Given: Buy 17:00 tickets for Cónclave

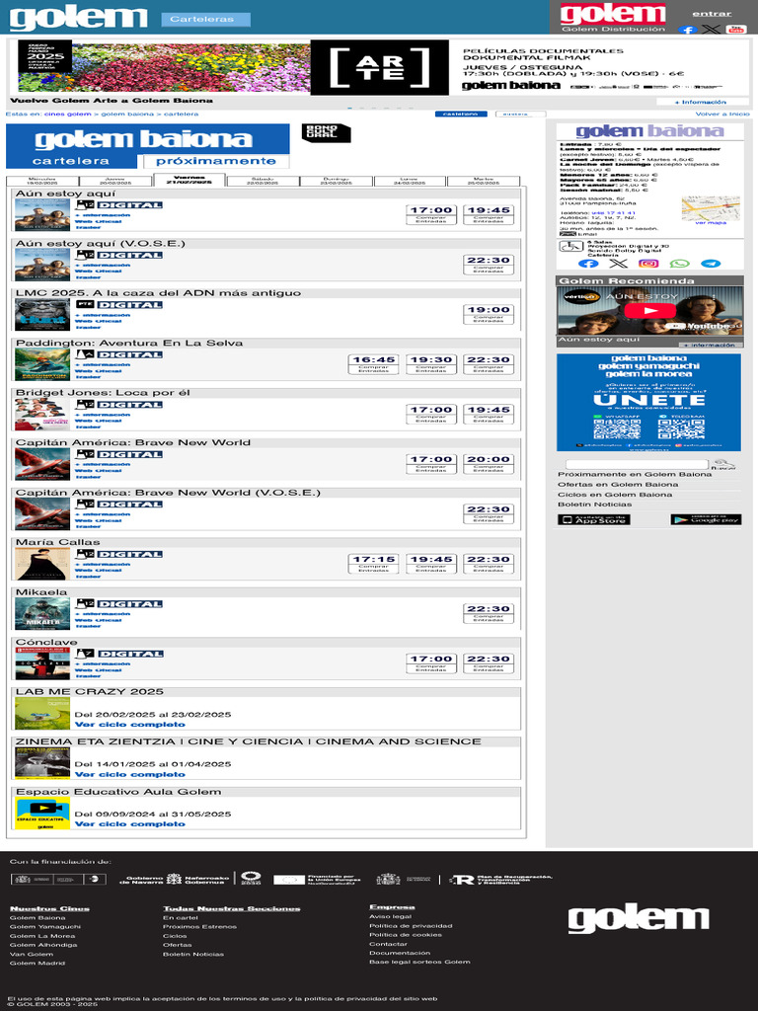Looking at the screenshot, I should click(431, 663).
